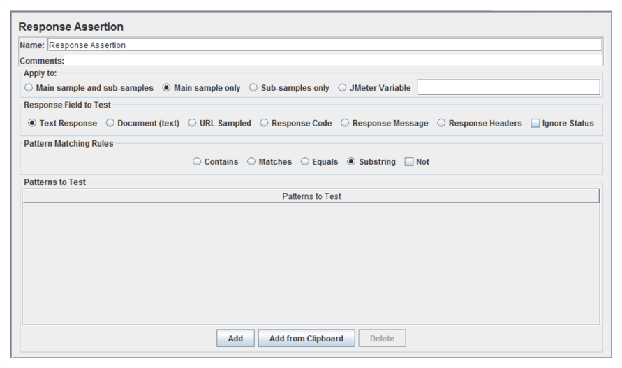Click the JMeter Variable name field
This screenshot has height=368, width=622.
click(x=508, y=87)
